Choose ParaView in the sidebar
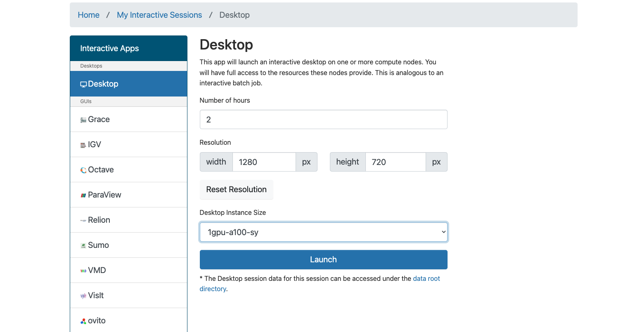This screenshot has width=642, height=332. tap(128, 195)
